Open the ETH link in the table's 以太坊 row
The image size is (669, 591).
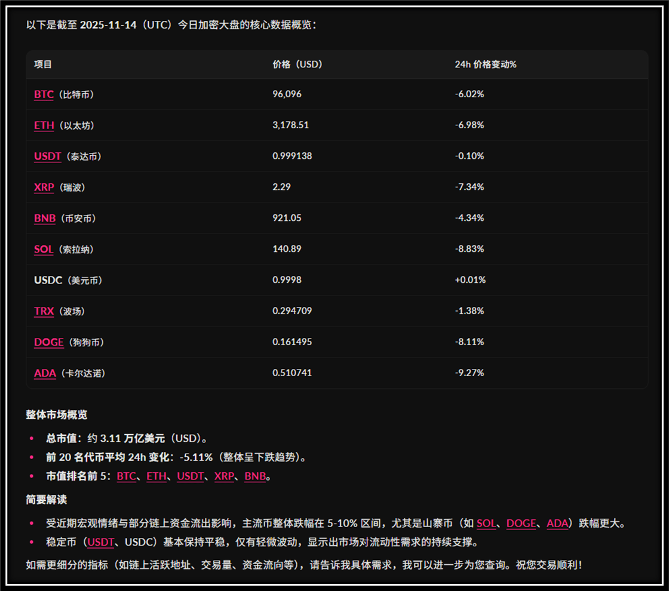coord(44,125)
